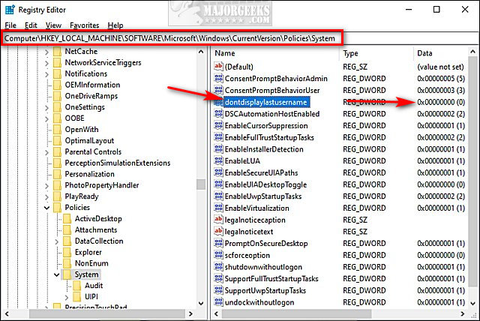This screenshot has height=321, width=480.
Task: Expand the Parental Controls key
Action: pos(46,152)
